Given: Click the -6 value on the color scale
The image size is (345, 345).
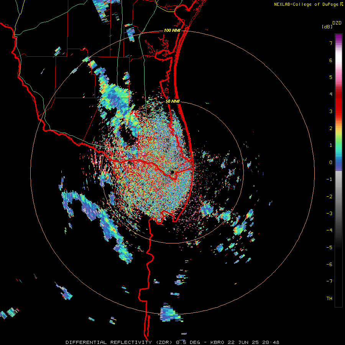Looking at the screenshot, I should [x=329, y=264].
